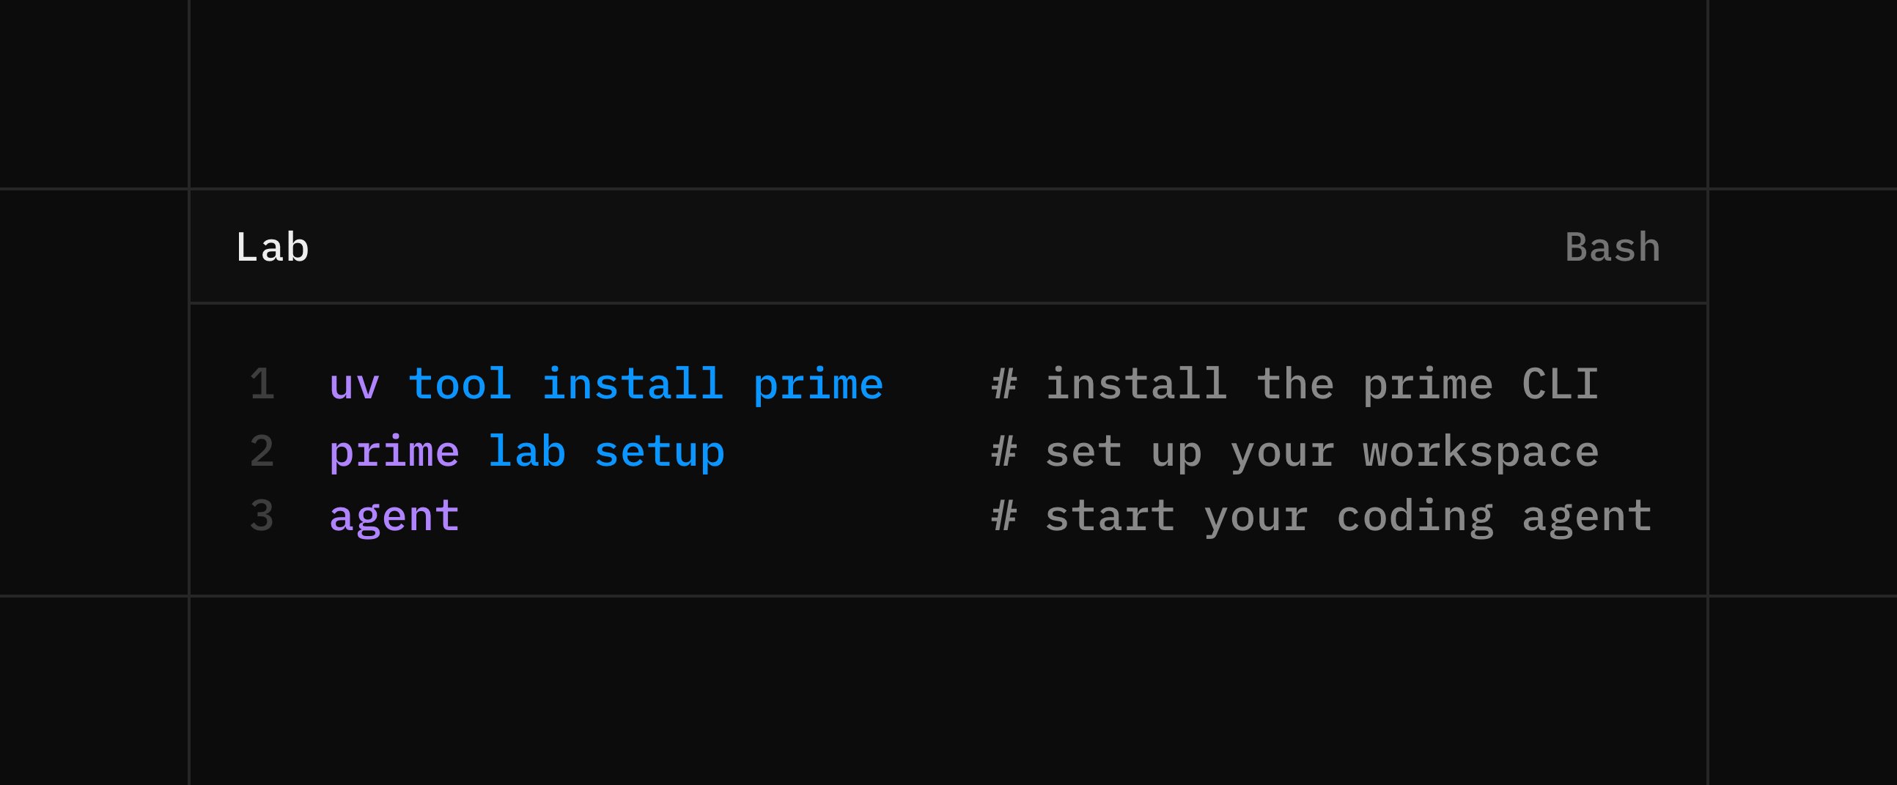Click the word 'tool' on line one

click(460, 384)
